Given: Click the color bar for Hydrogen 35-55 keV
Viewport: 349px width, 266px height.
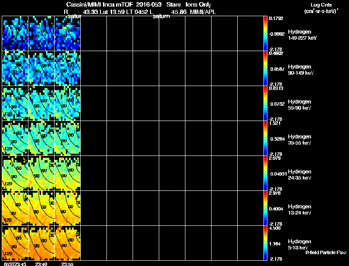Looking at the screenshot, I should click(265, 138).
